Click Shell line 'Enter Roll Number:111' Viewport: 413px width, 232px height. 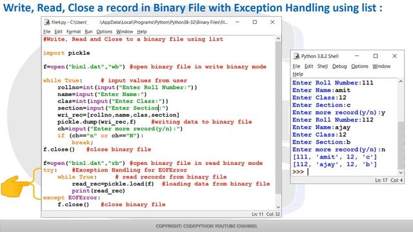click(333, 83)
